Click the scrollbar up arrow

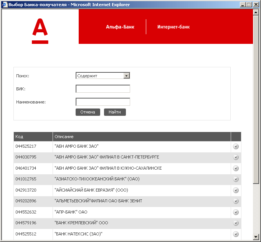click(256, 12)
